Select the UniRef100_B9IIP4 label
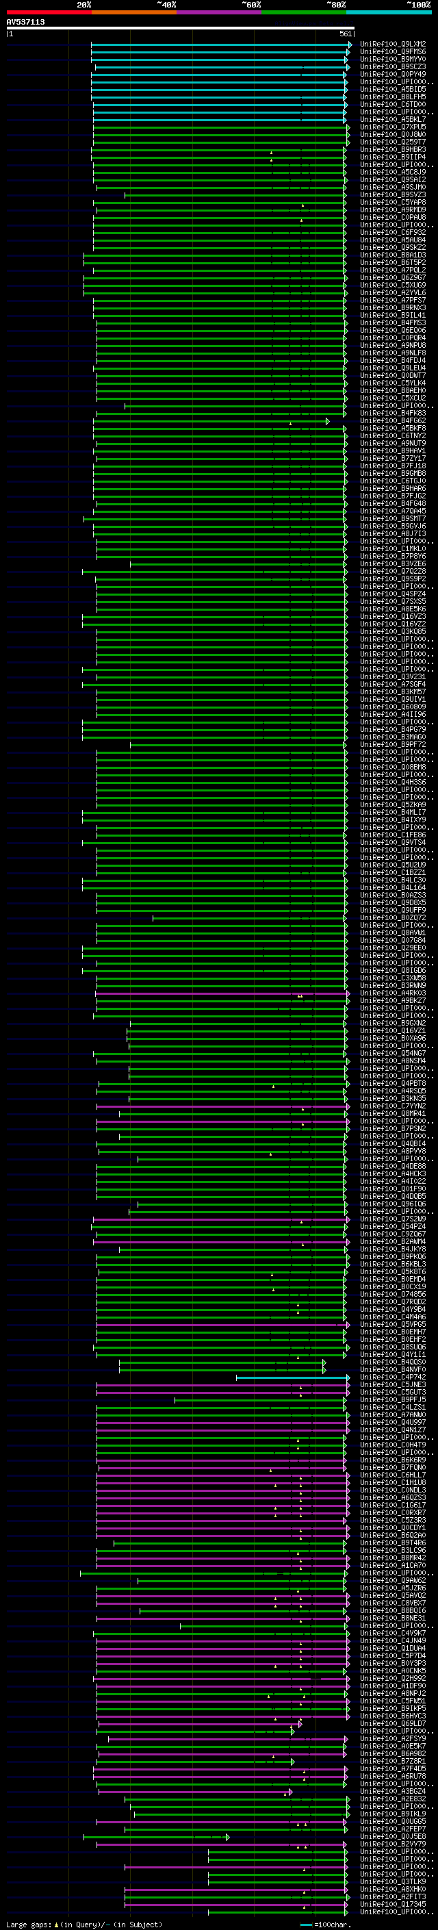The image size is (438, 1930). [x=393, y=157]
